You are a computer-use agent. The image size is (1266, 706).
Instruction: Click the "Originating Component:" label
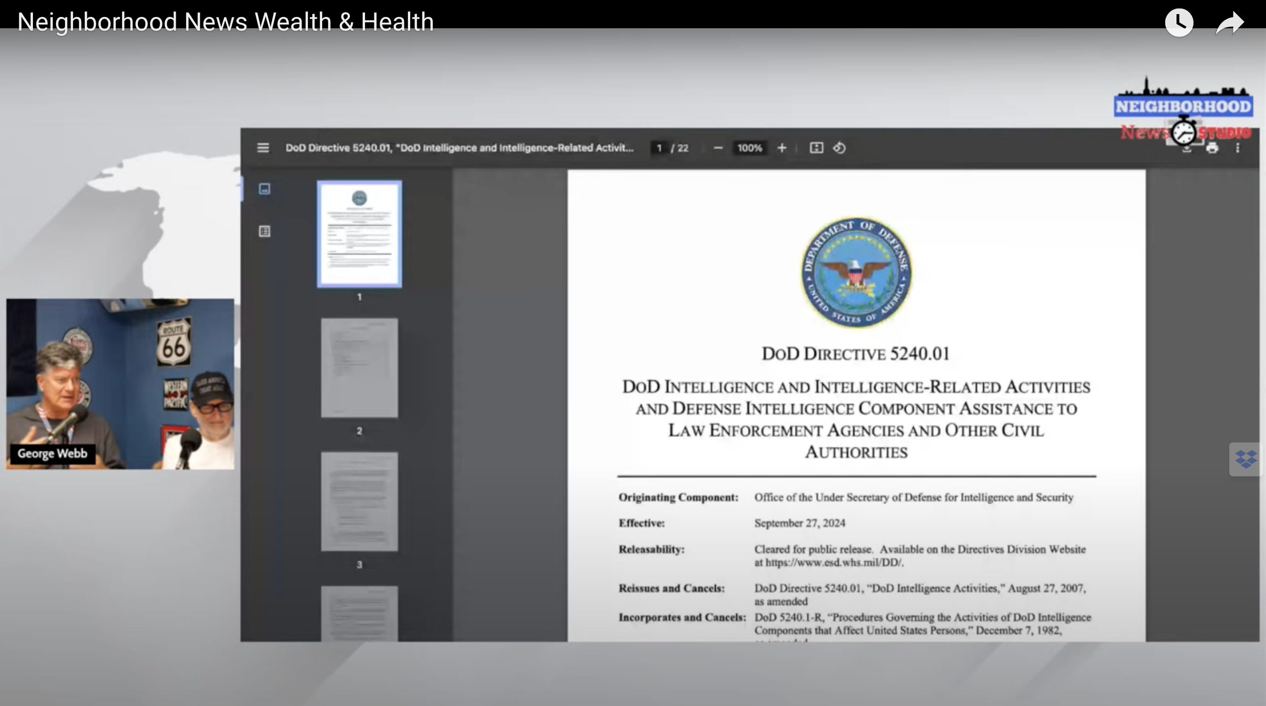(x=678, y=497)
